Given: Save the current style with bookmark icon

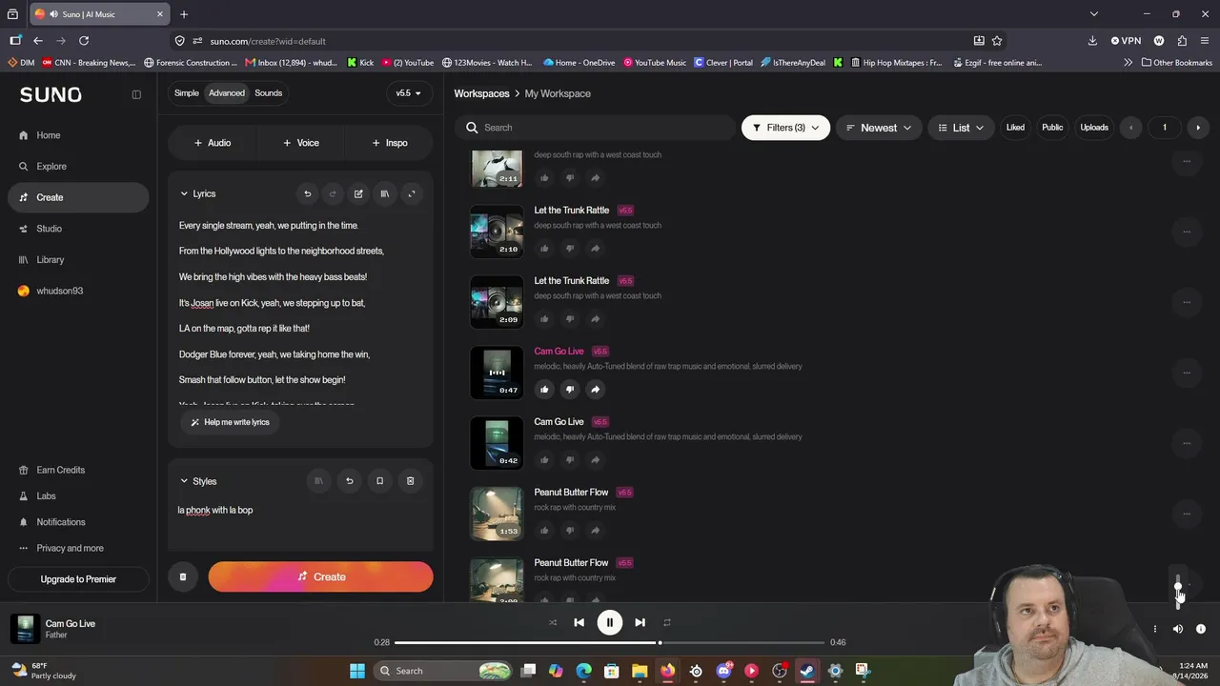Looking at the screenshot, I should tap(379, 481).
